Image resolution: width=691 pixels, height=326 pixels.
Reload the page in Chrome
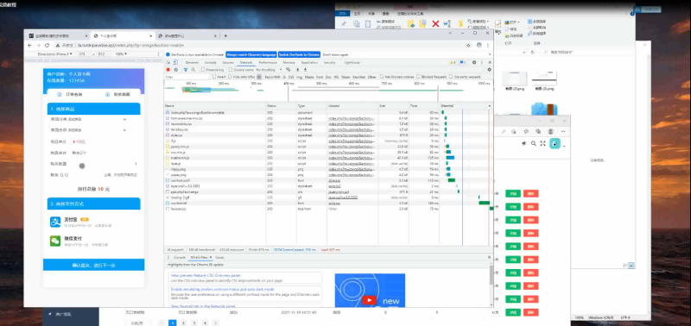click(47, 46)
